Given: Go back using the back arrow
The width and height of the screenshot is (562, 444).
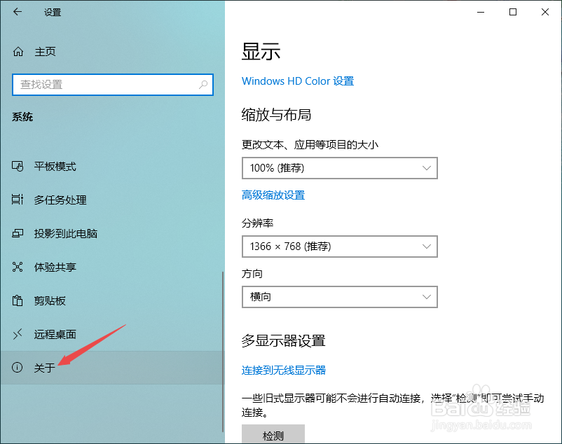Looking at the screenshot, I should (x=18, y=12).
